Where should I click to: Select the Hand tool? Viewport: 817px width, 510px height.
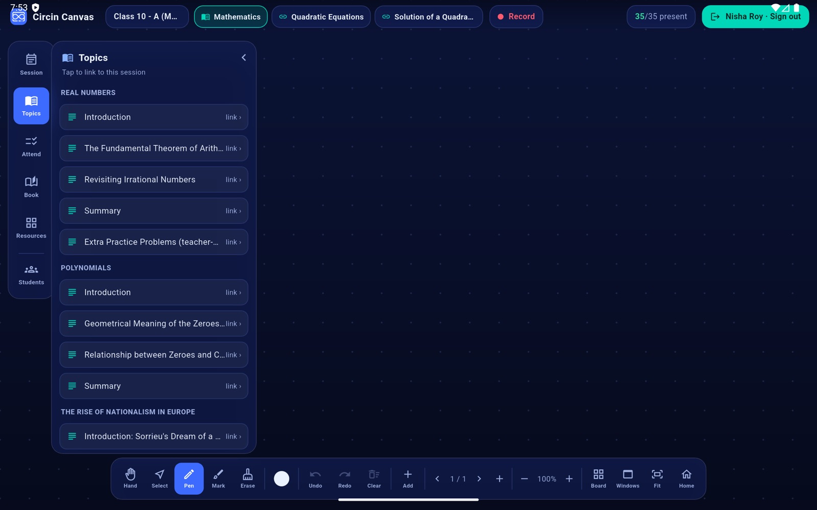click(x=130, y=478)
